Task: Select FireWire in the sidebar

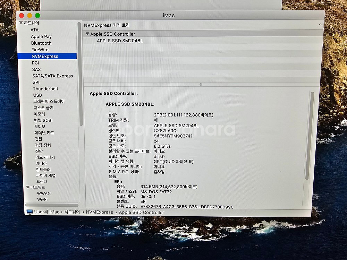Action: pos(40,50)
